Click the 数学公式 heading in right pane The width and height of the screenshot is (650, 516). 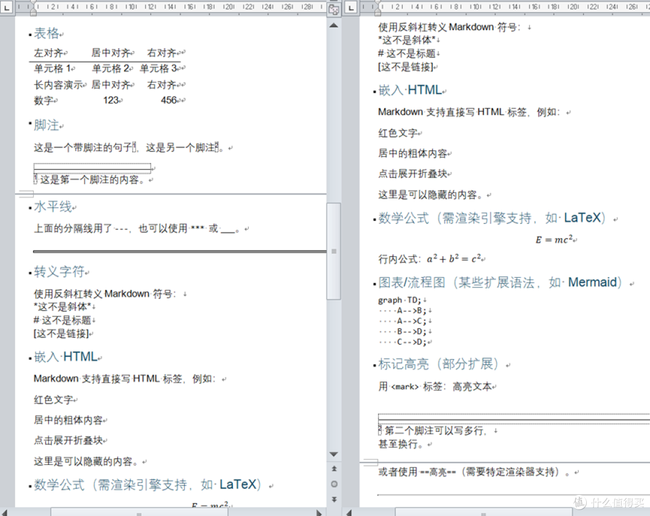(492, 218)
